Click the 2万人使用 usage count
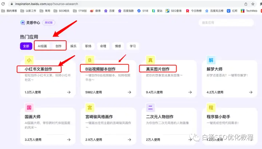Image resolution: width=262 pixels, height=149 pixels. coord(153,140)
